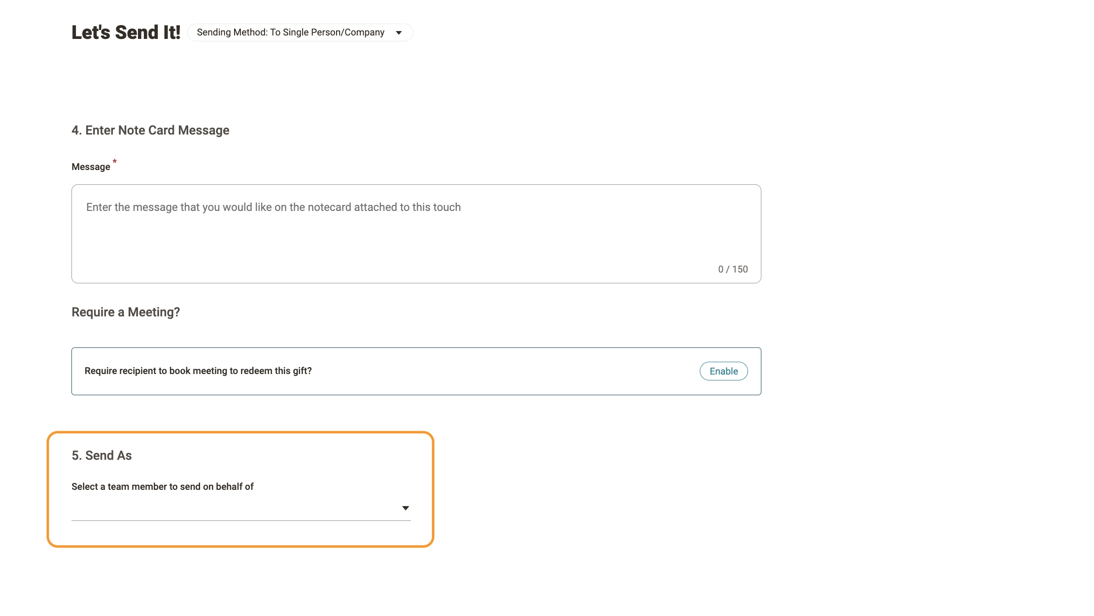This screenshot has height=616, width=1094.
Task: Click empty space inside the meeting requirement box
Action: pyautogui.click(x=503, y=371)
